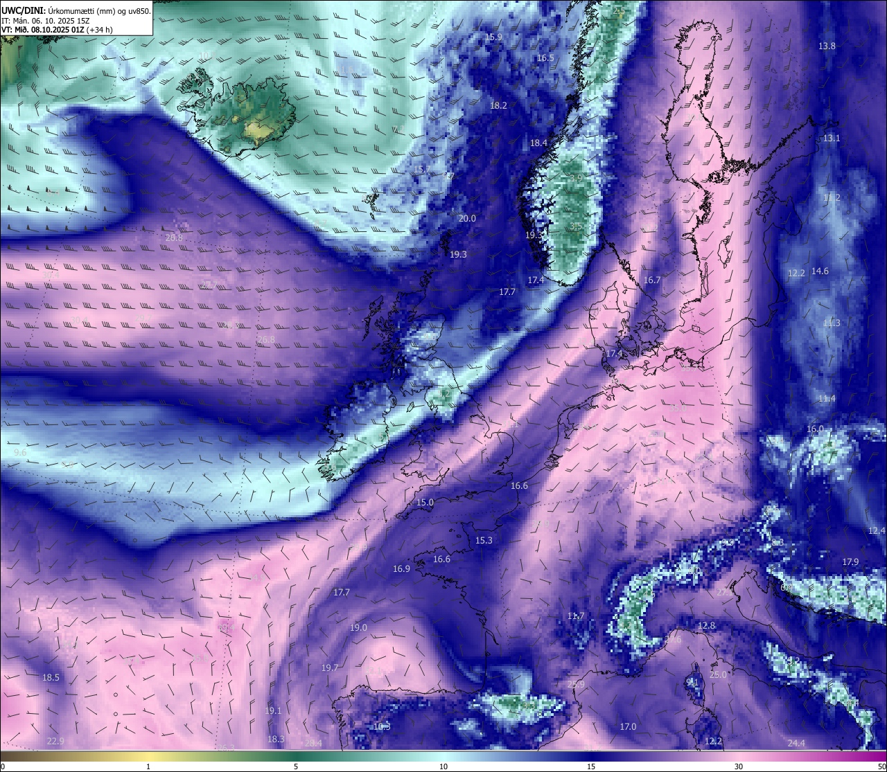
Task: Click the value 13.8 in the upper right
Action: pos(827,46)
